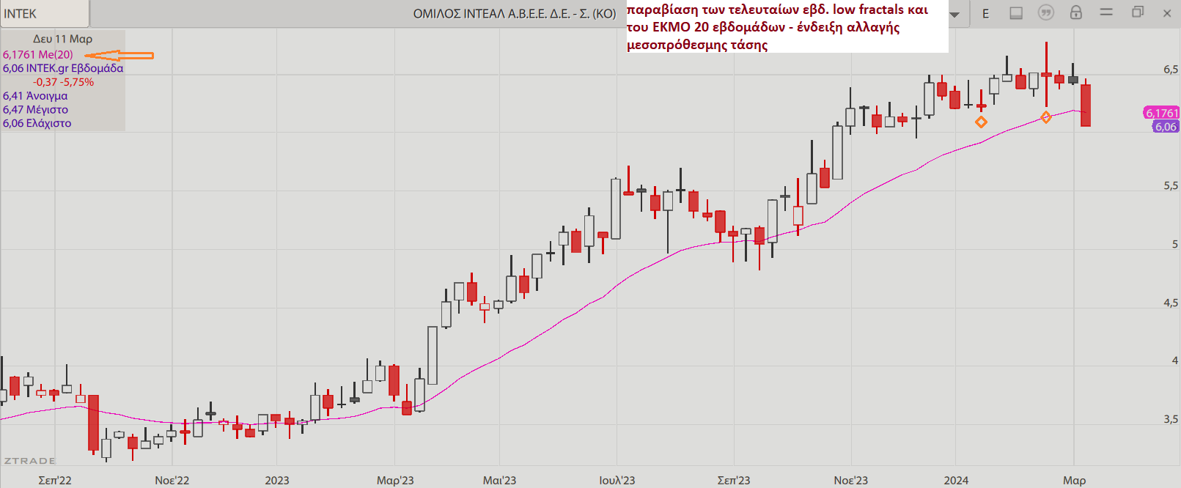
Task: Click the Ιουλ'23 time axis label
Action: click(x=617, y=480)
